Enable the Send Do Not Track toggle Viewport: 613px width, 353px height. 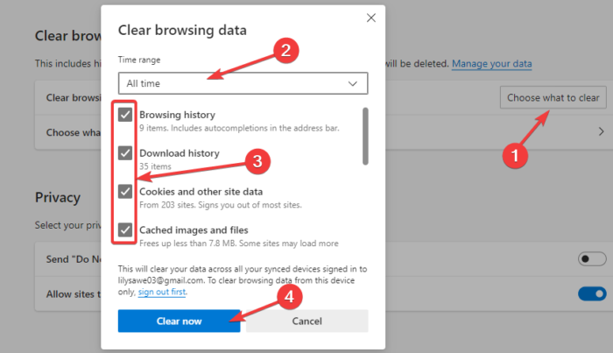click(592, 258)
